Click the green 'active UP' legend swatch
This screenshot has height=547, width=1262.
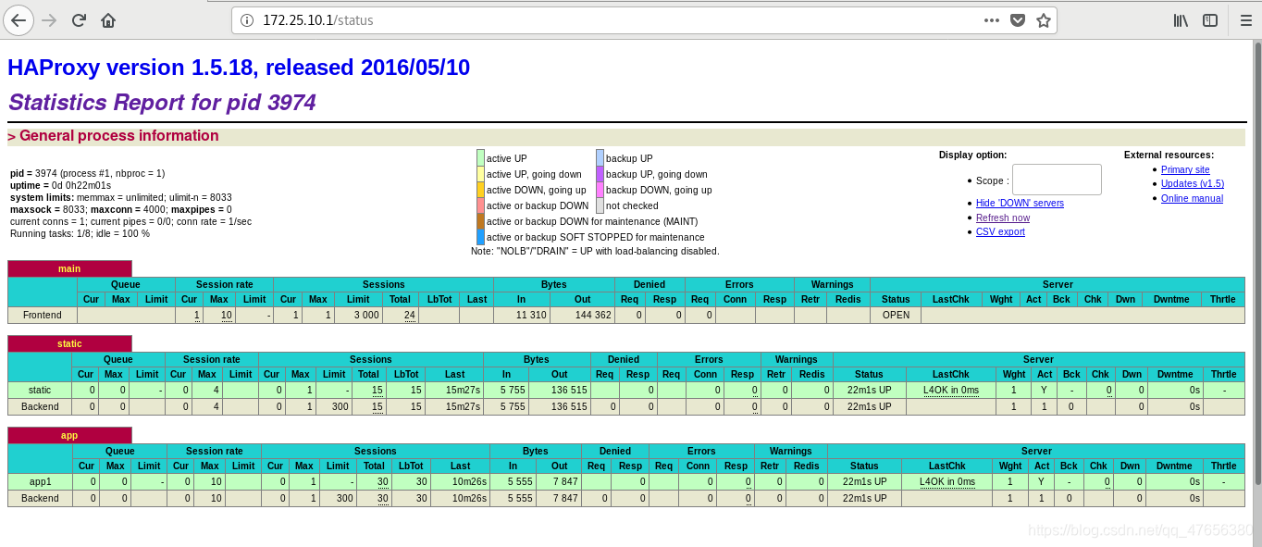pos(480,158)
